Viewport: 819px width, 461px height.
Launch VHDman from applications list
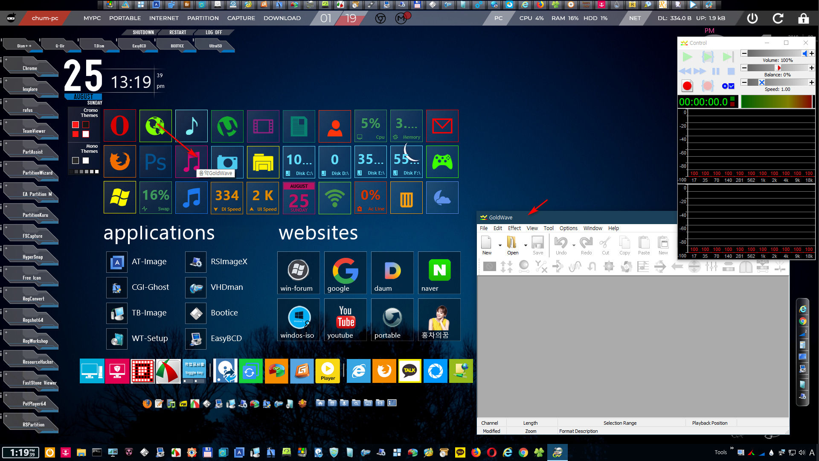pos(215,287)
